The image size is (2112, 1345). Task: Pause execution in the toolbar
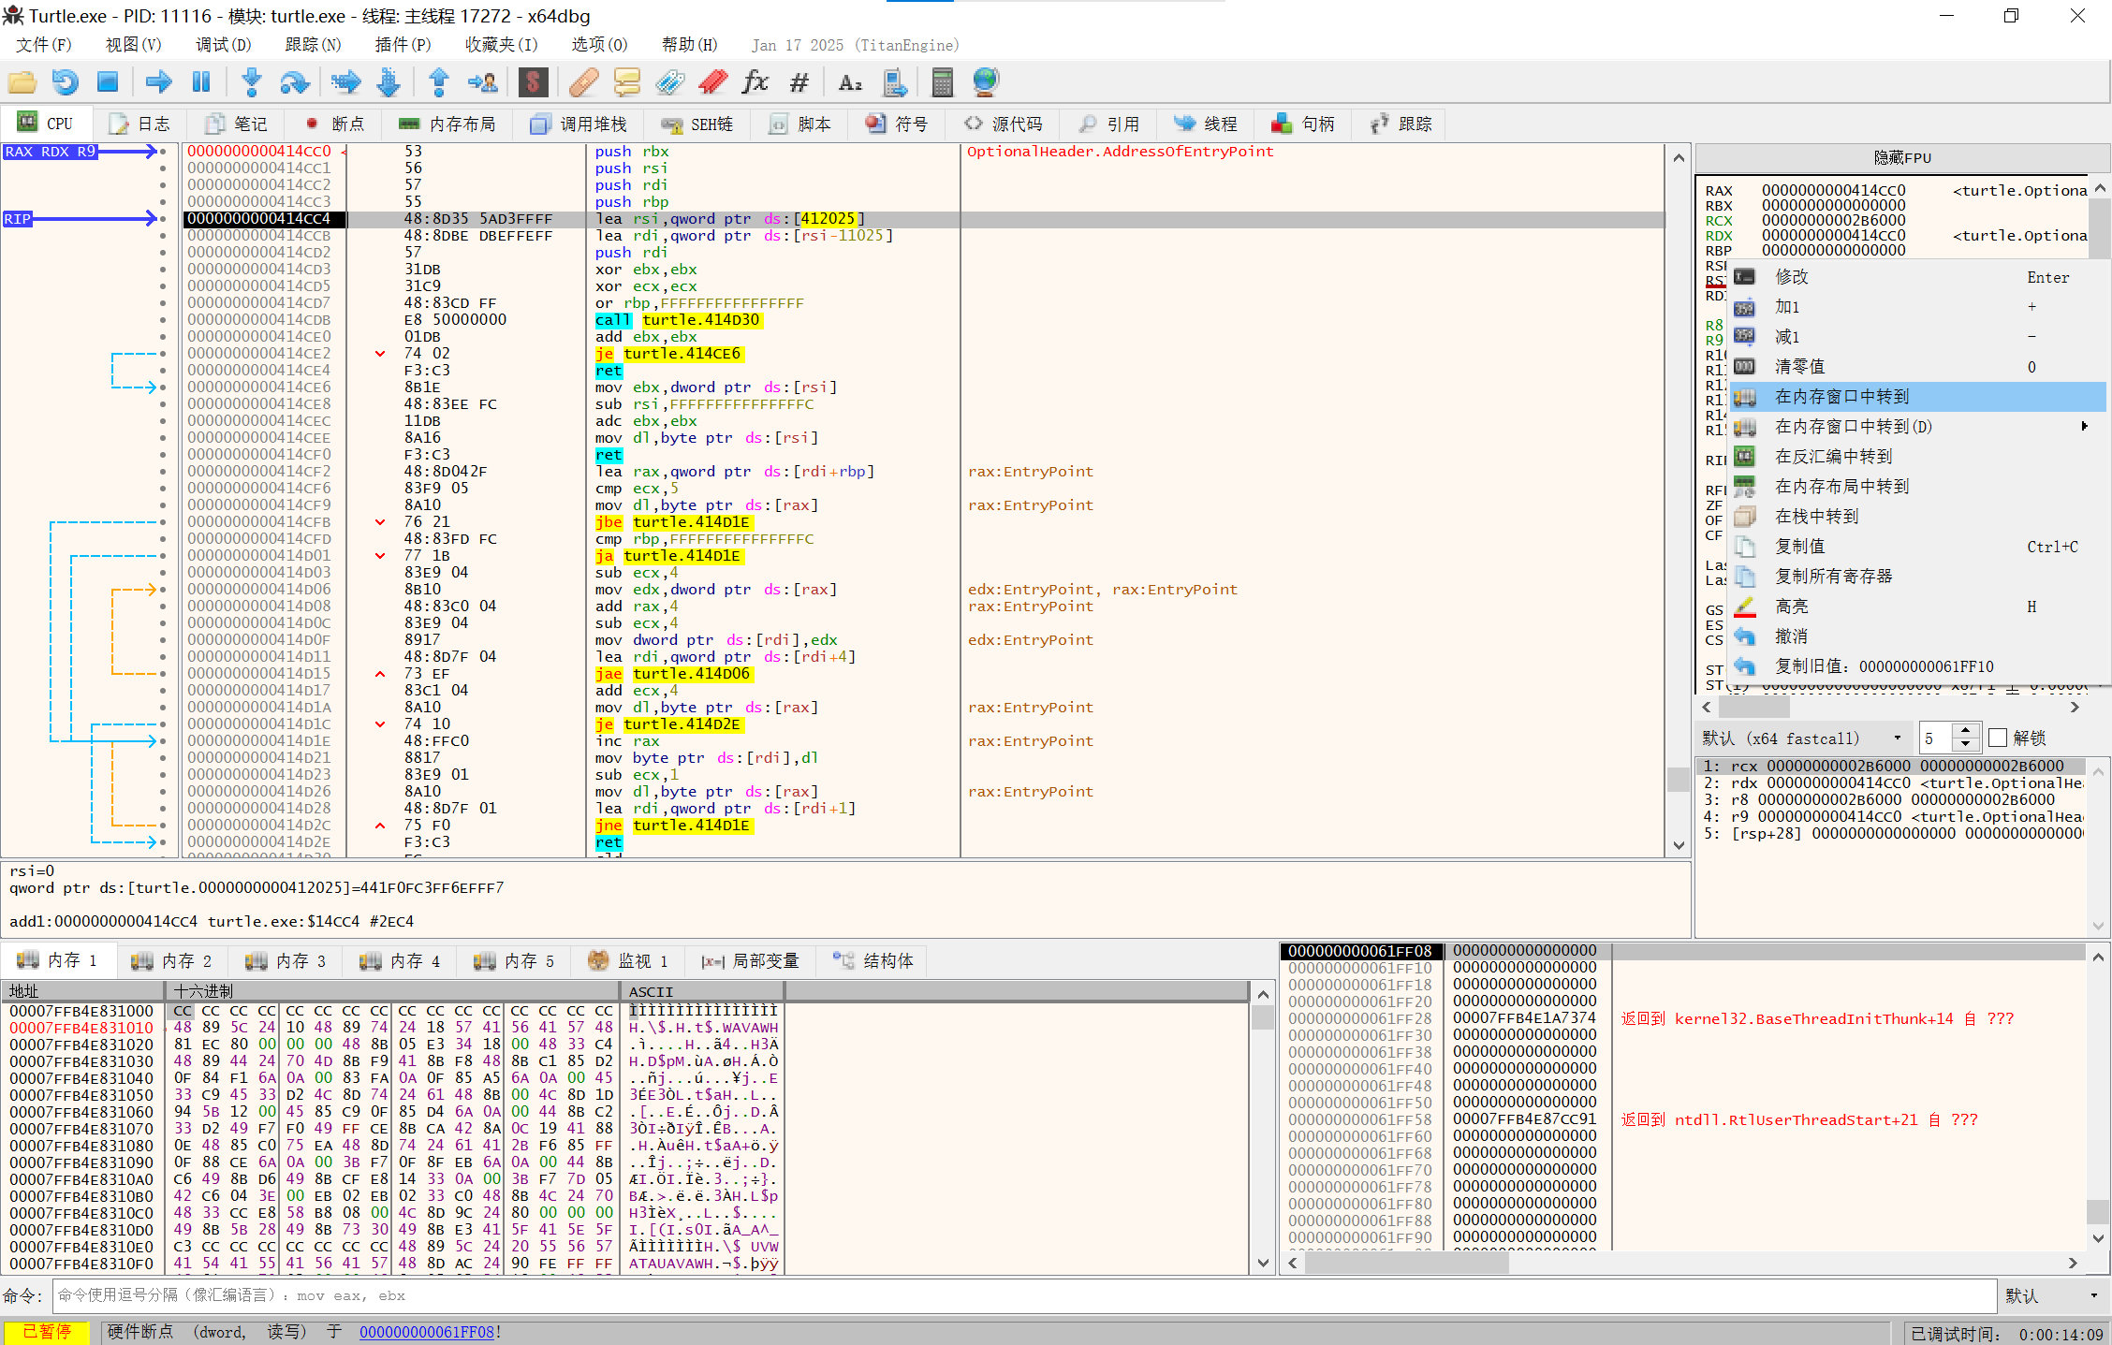(x=201, y=82)
